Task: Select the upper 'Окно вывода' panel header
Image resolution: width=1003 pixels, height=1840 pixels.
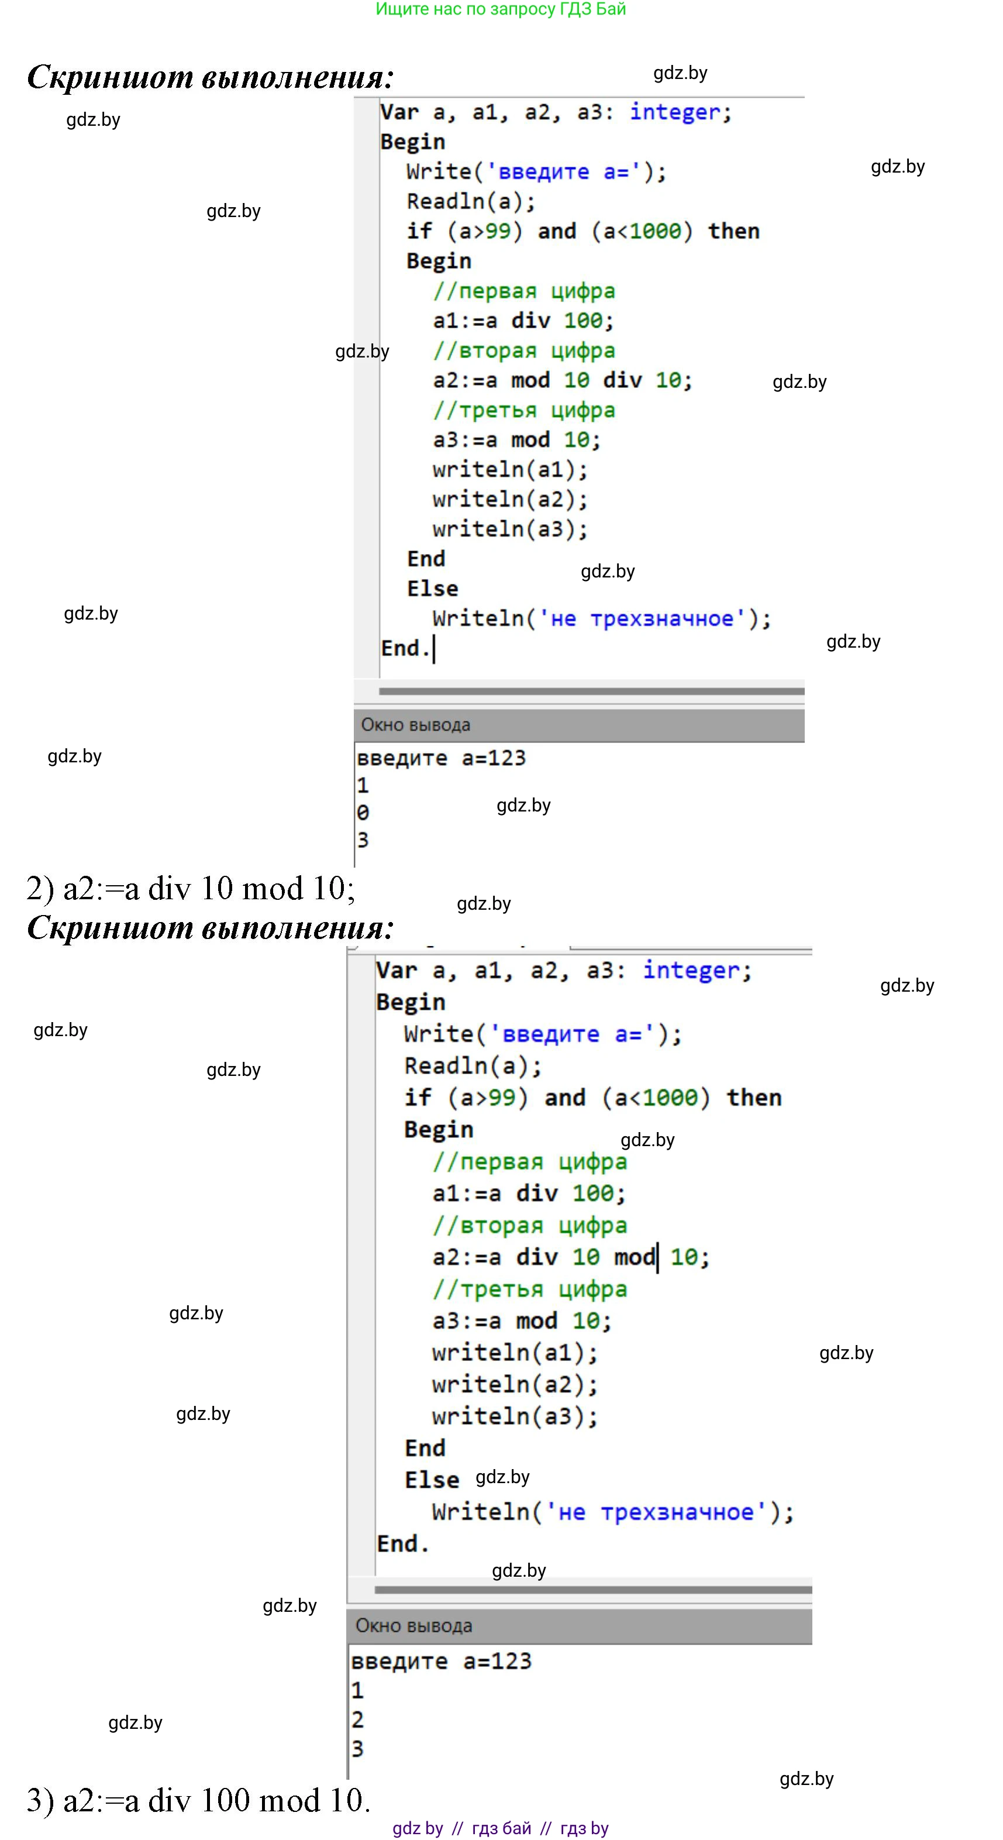Action: (x=578, y=725)
